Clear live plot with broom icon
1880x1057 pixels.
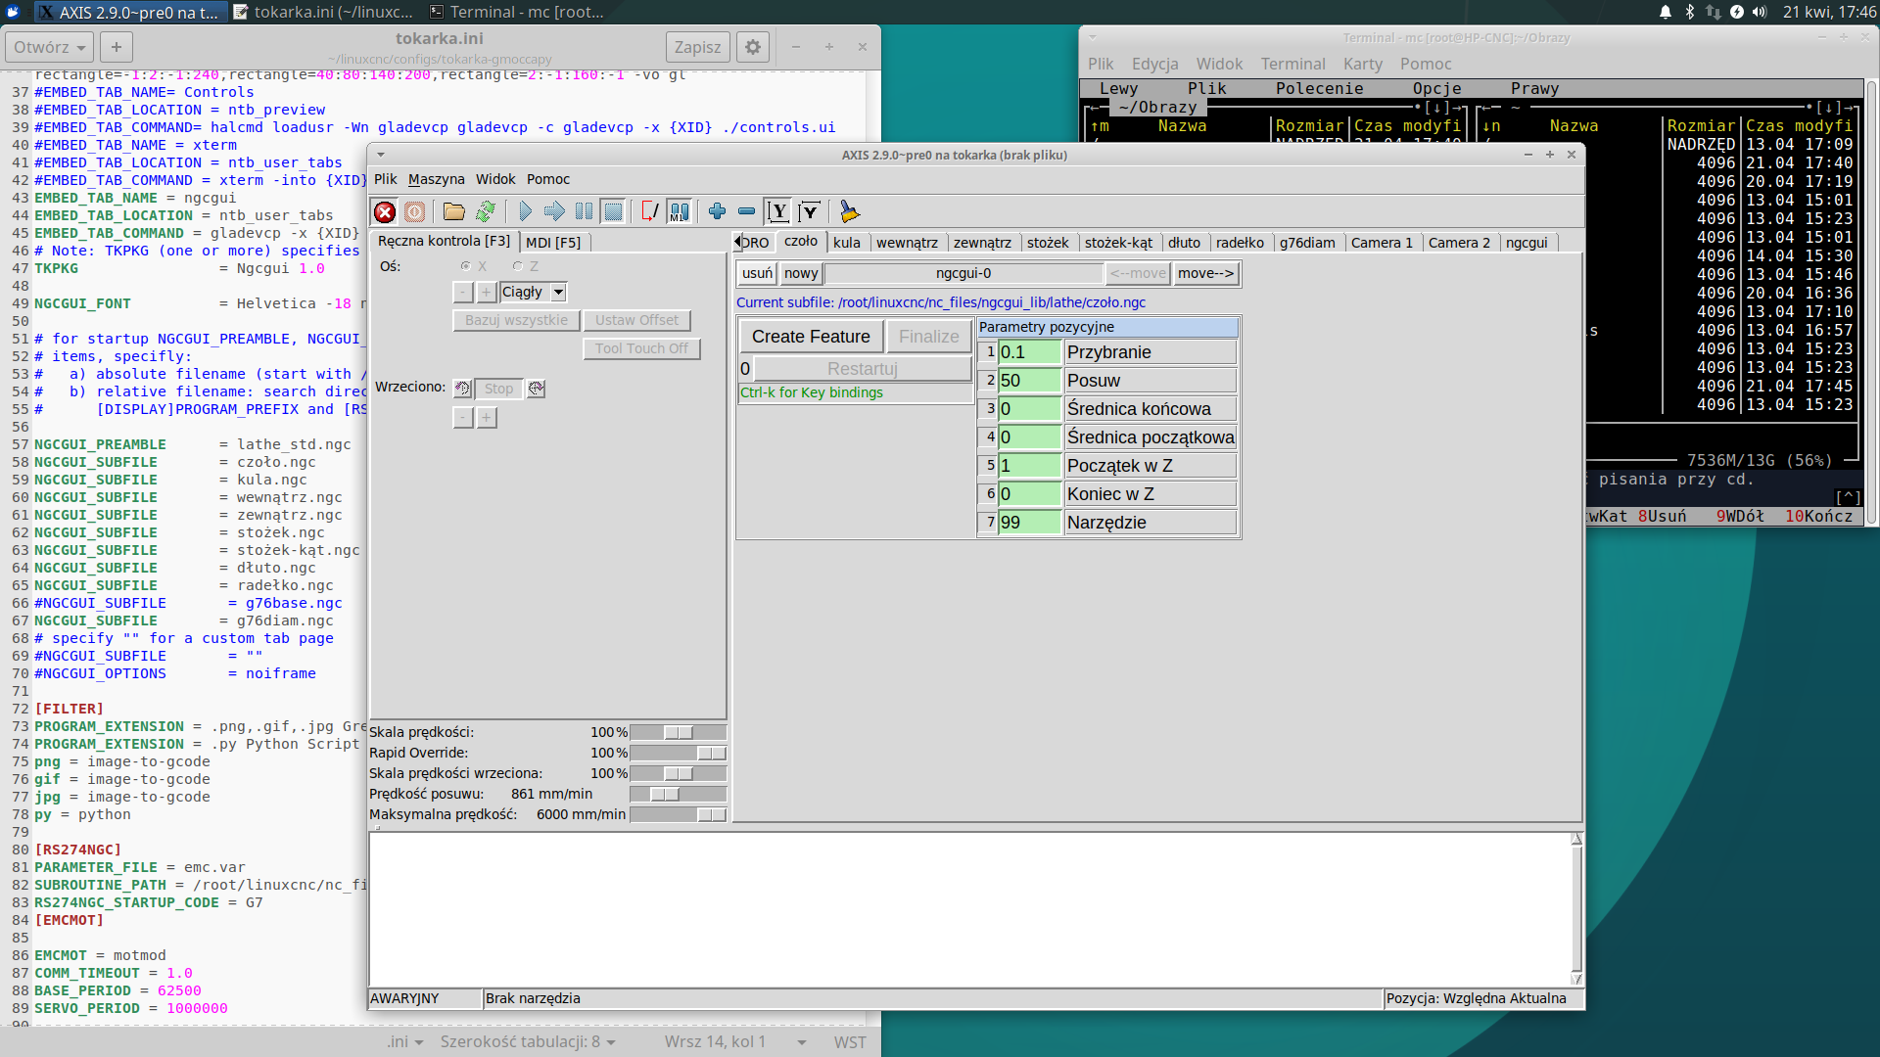point(849,211)
